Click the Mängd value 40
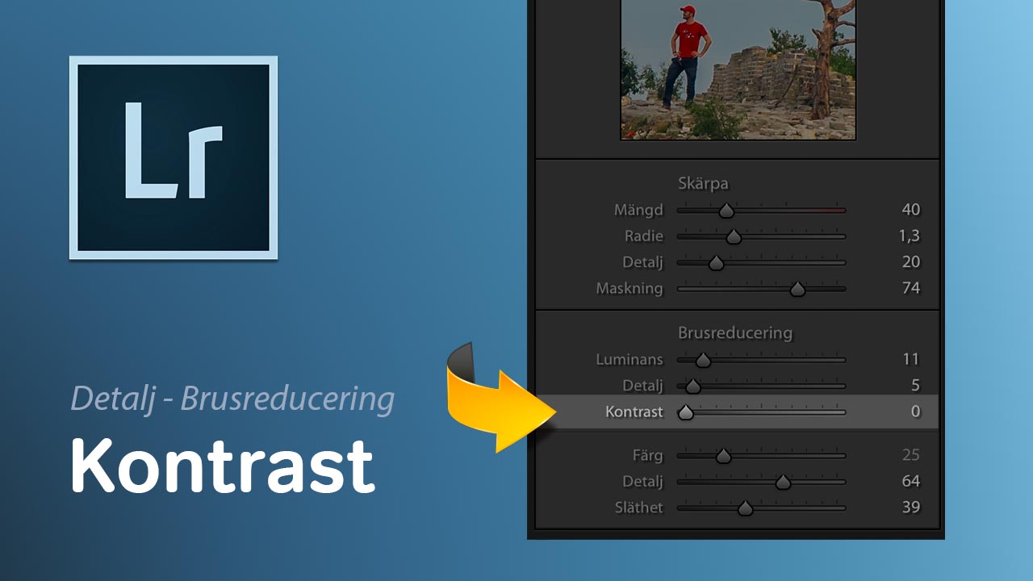1033x581 pixels. tap(910, 210)
